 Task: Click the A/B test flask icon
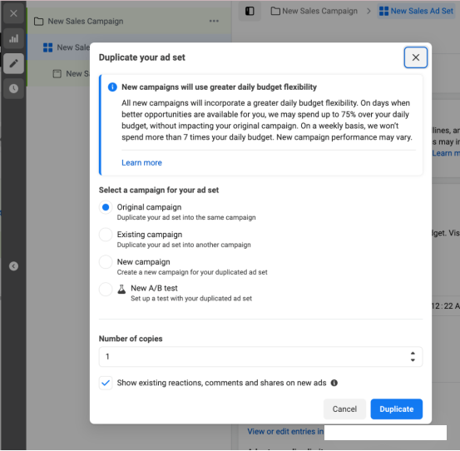(x=121, y=289)
